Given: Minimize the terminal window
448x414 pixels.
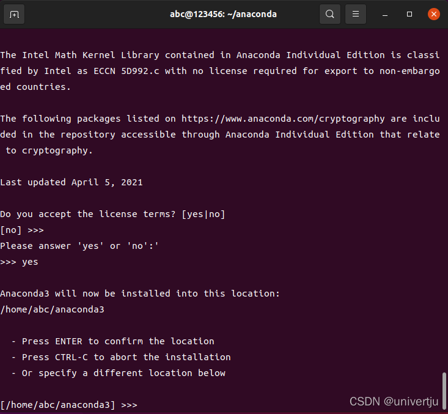Looking at the screenshot, I should (385, 14).
